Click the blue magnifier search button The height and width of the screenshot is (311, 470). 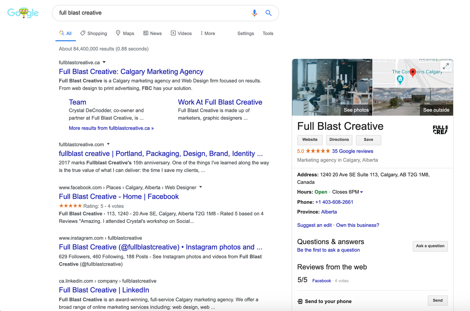pyautogui.click(x=269, y=13)
